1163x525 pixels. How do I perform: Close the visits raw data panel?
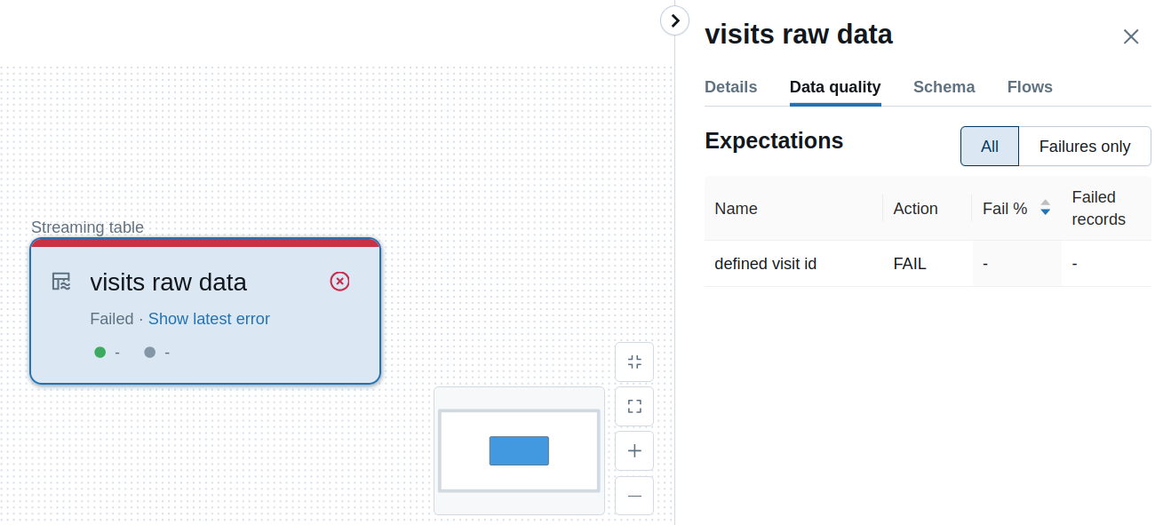pyautogui.click(x=1131, y=36)
